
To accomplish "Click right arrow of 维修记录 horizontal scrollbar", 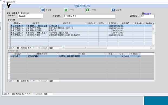I will (151, 48).
